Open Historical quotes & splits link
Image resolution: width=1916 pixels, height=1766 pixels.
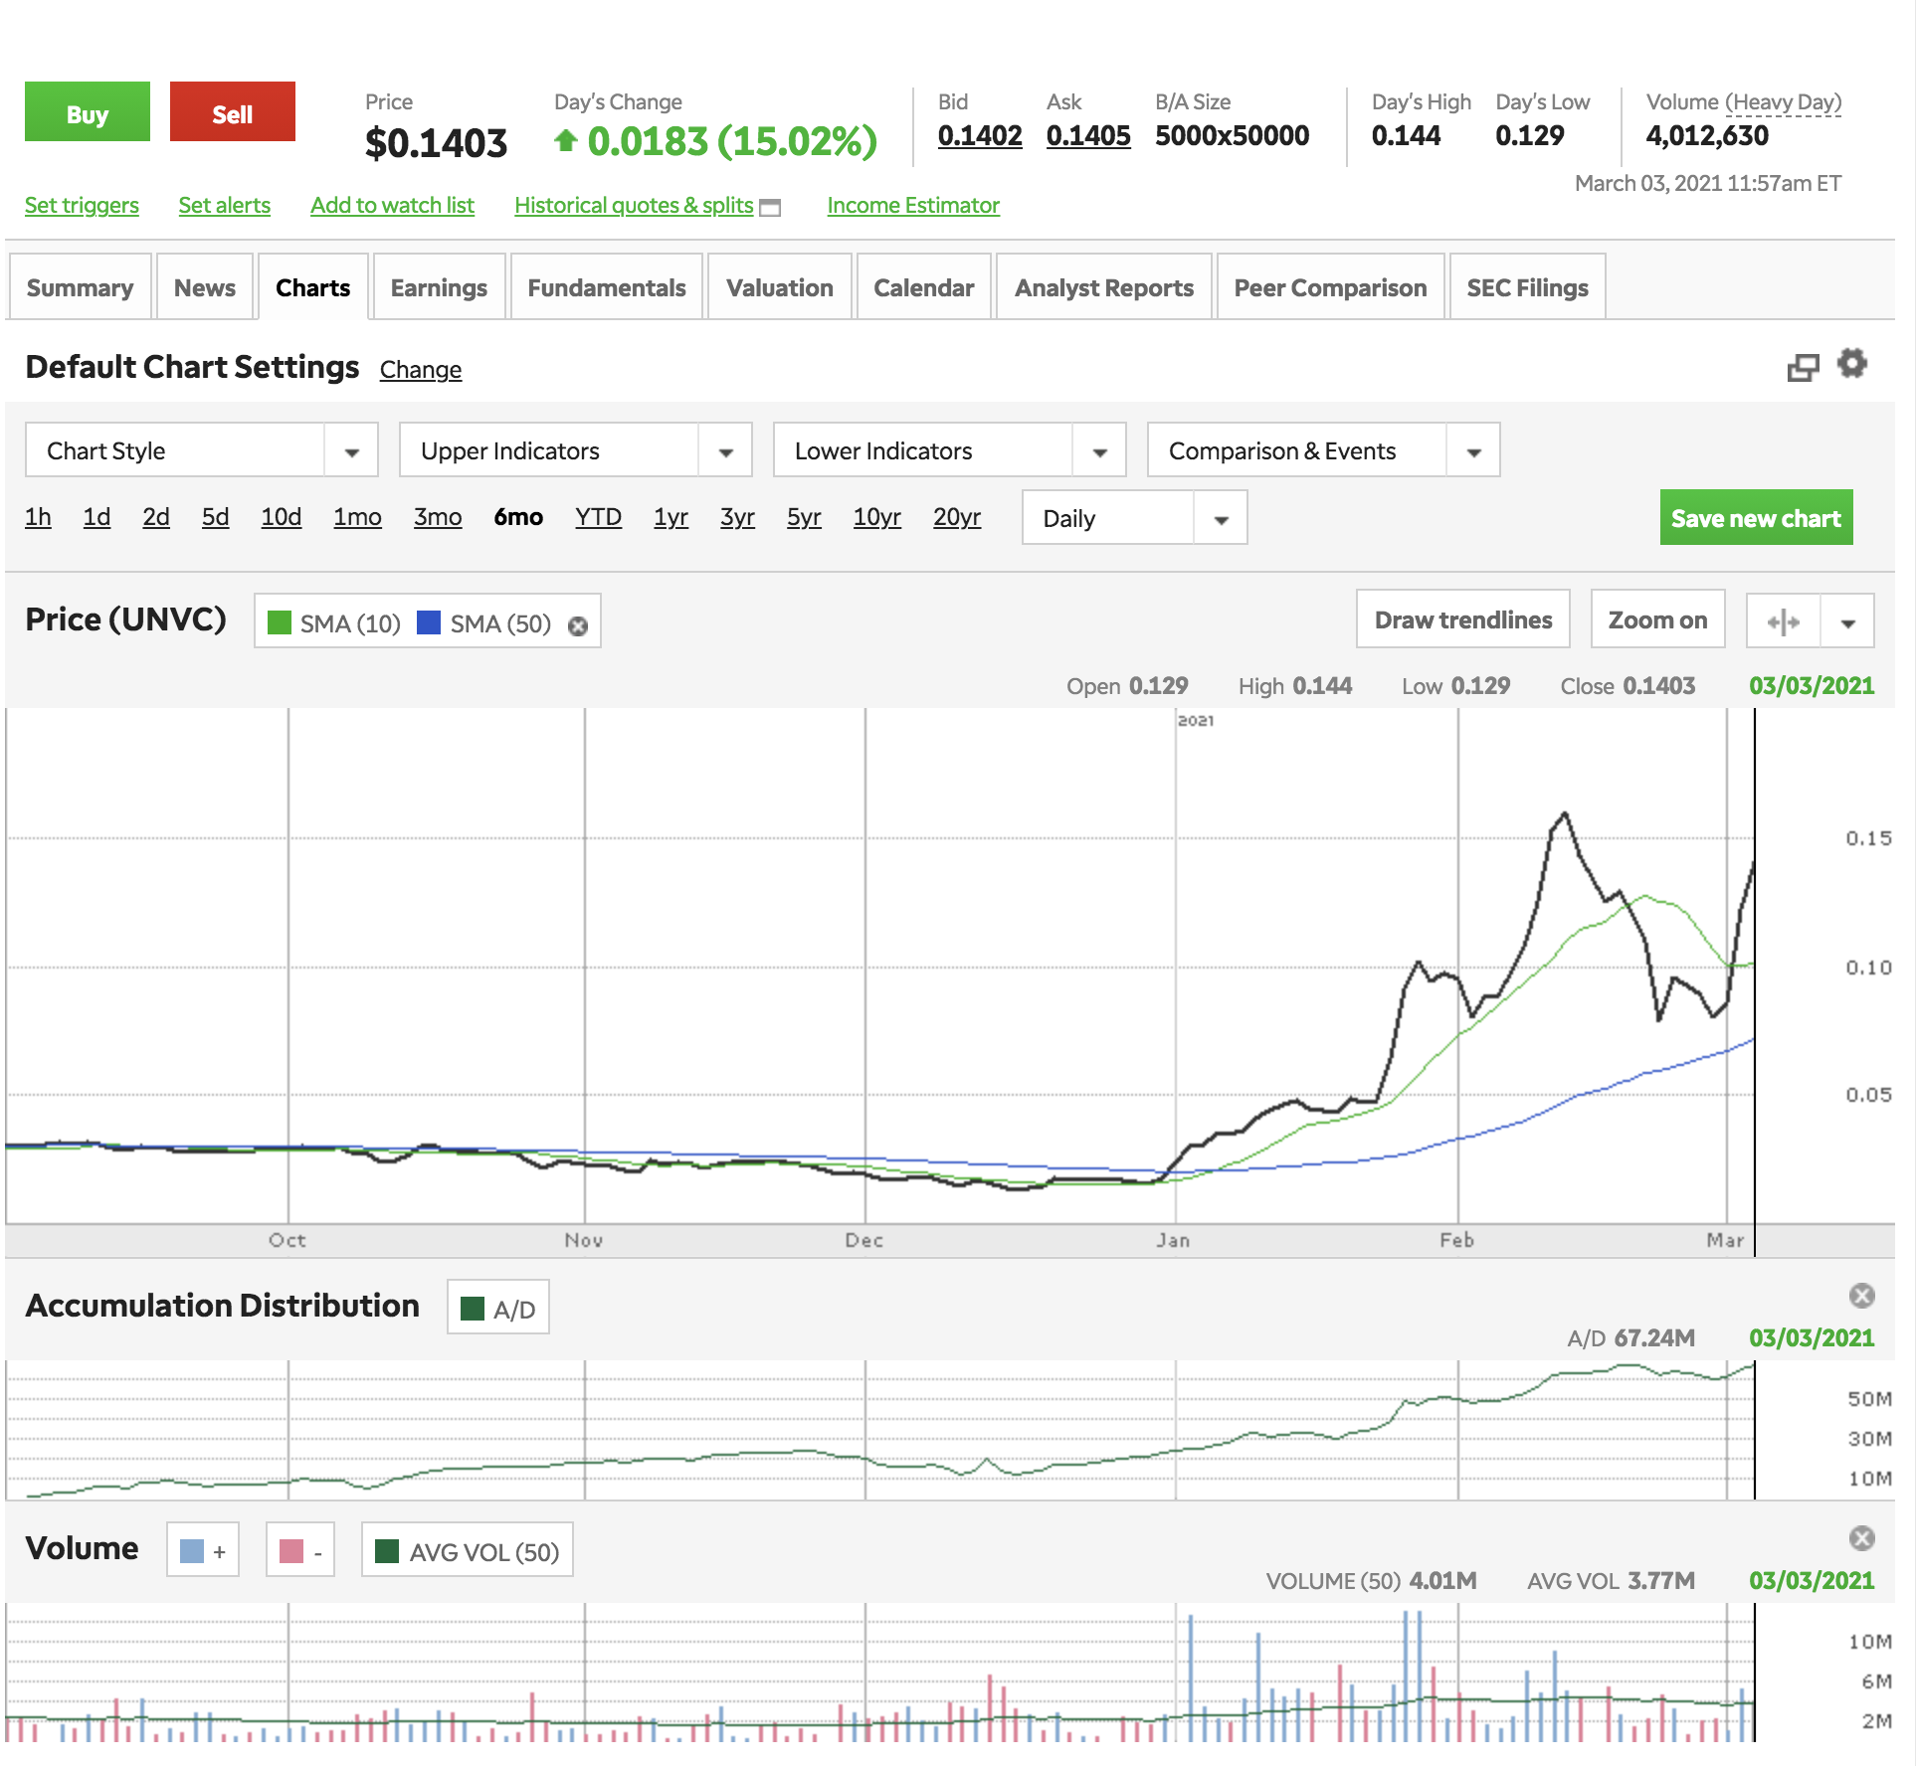[x=634, y=205]
